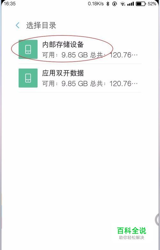
Task: Tap the battery icon in status bar
Action: coord(141,4)
